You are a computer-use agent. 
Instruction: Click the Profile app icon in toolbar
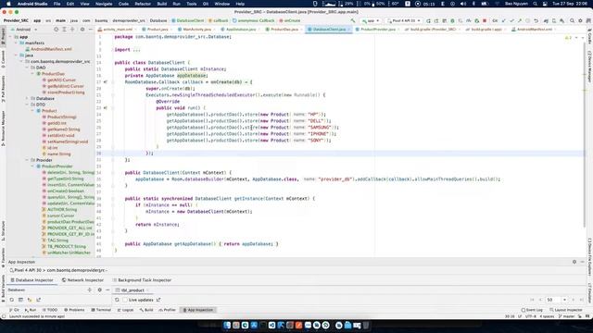click(x=468, y=20)
